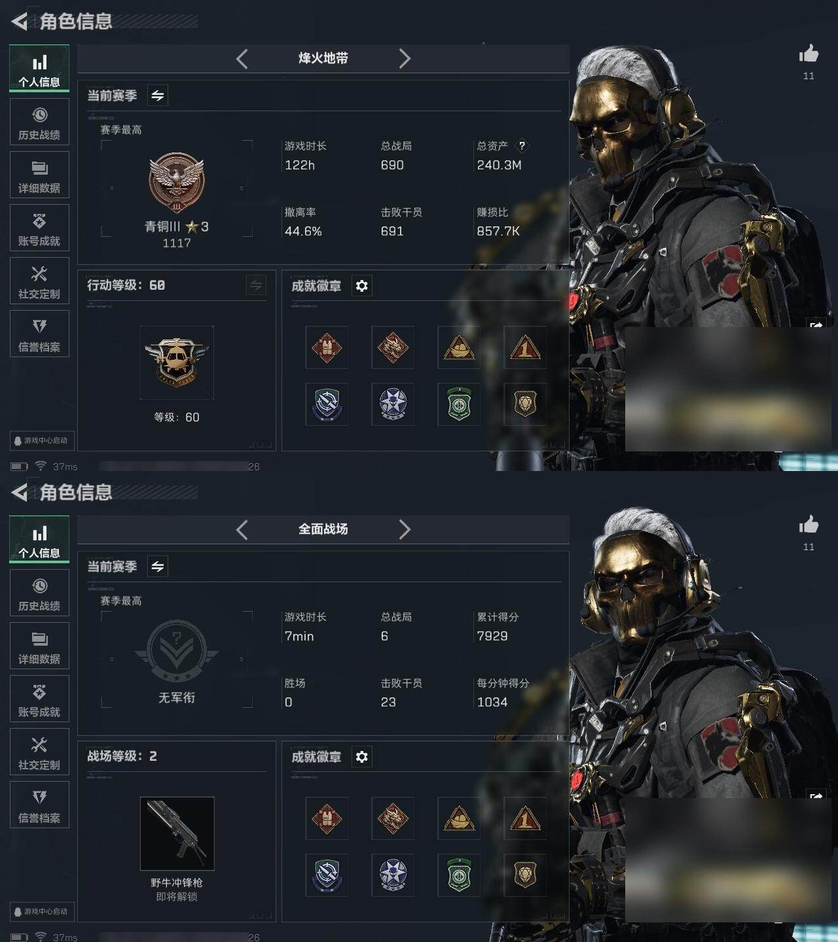
Task: Toggle season swap next to the top 当前赛季
Action: tap(157, 96)
